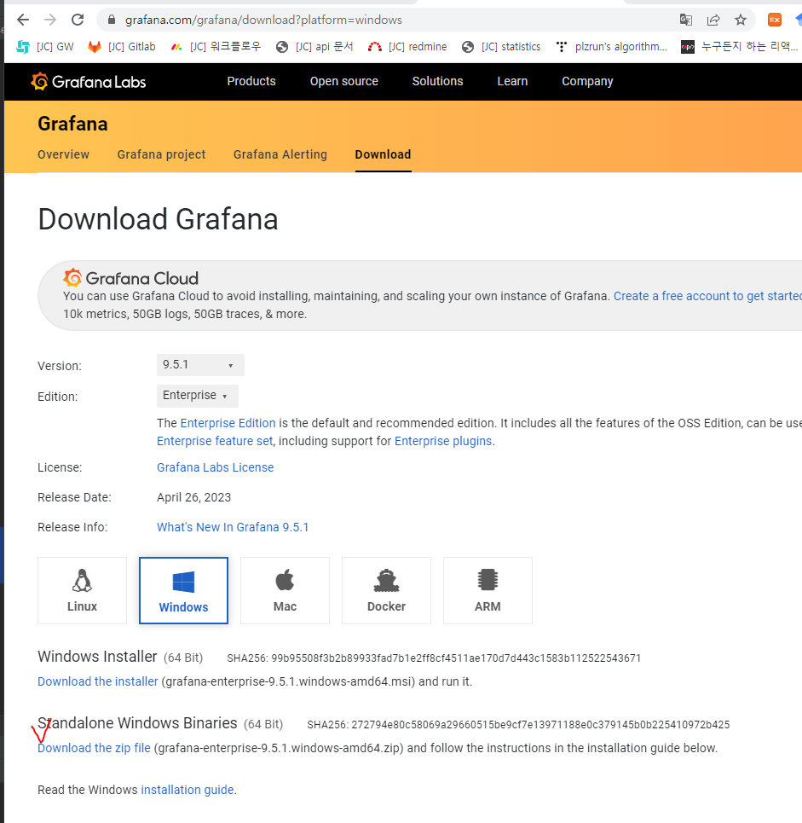Viewport: 802px width, 823px height.
Task: Click the padlock site info icon
Action: [111, 20]
